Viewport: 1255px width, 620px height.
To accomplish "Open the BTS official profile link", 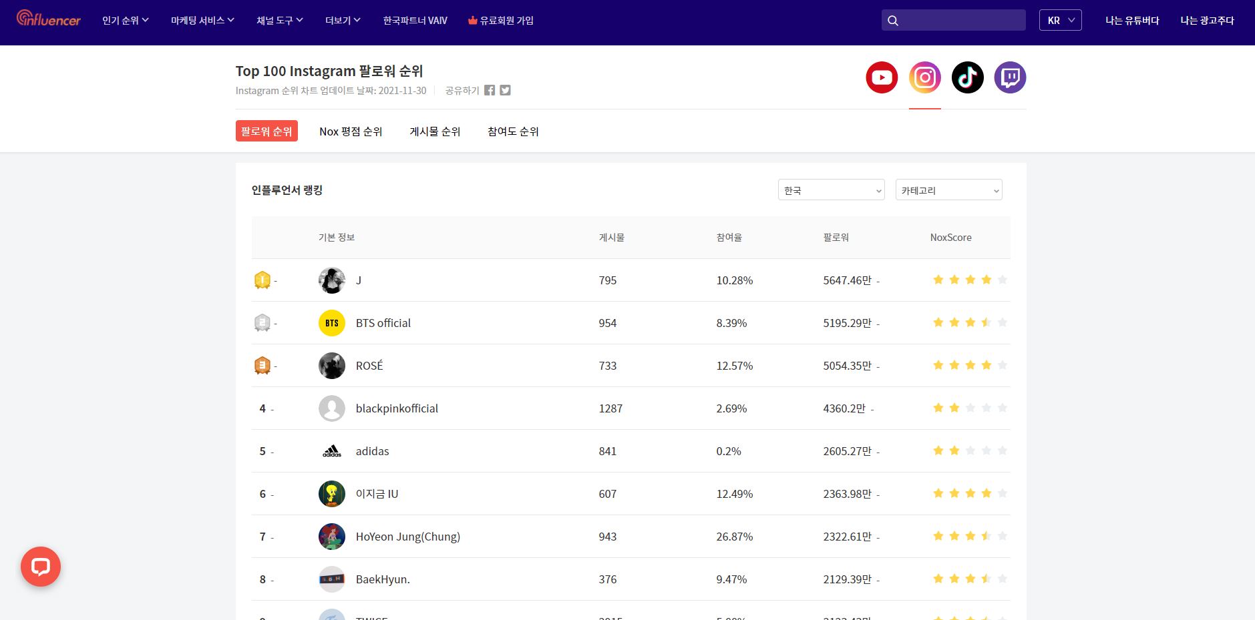I will pos(383,323).
